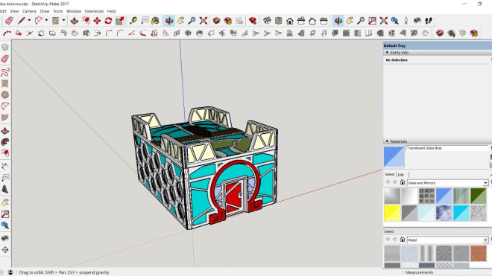Select the Freehand tool in left toolbar

point(5,71)
